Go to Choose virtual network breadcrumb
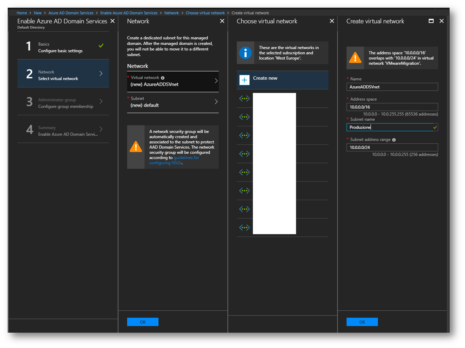 point(205,13)
